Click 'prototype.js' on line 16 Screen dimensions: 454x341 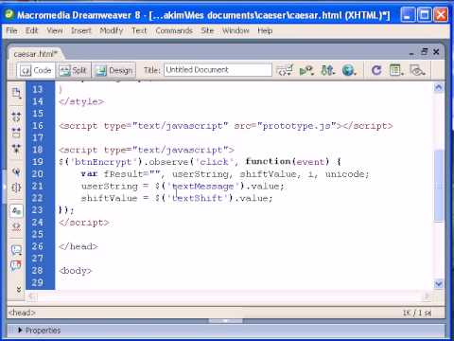point(297,126)
